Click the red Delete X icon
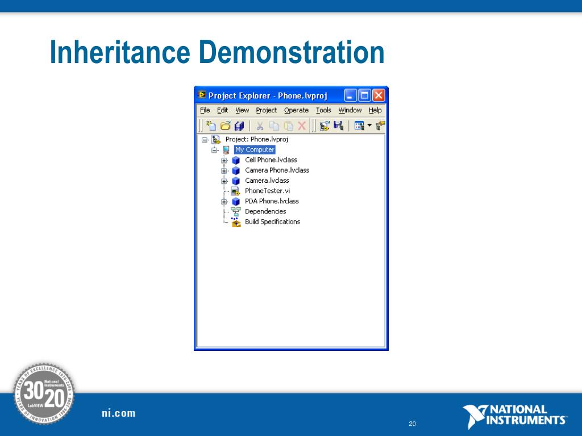 click(302, 125)
